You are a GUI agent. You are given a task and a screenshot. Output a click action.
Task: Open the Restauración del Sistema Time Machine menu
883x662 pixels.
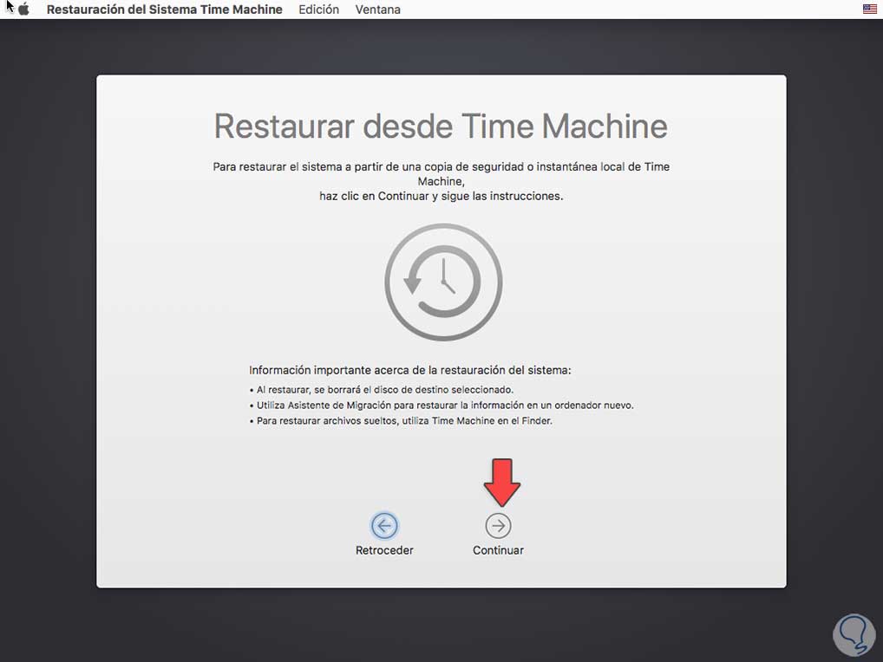pyautogui.click(x=165, y=10)
